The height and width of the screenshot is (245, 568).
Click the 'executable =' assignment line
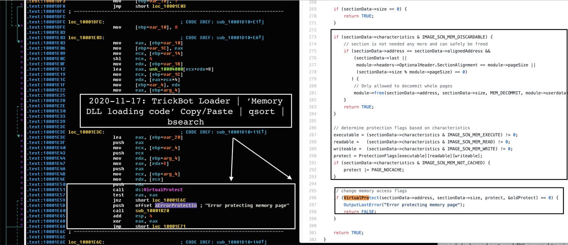tap(426, 135)
